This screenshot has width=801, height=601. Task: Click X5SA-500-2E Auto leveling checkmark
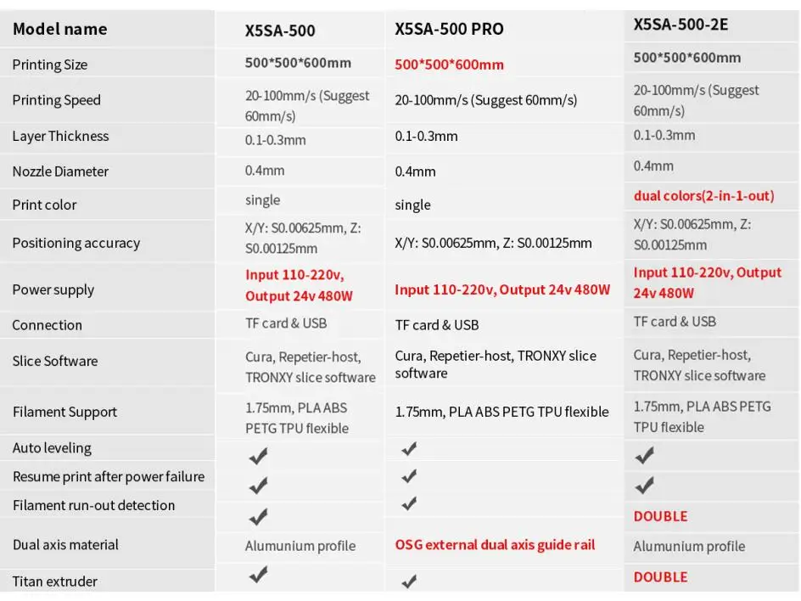click(x=645, y=456)
